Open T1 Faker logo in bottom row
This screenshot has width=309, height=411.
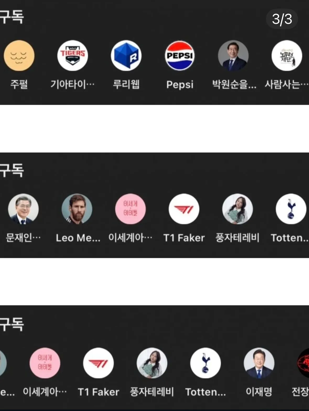98,363
